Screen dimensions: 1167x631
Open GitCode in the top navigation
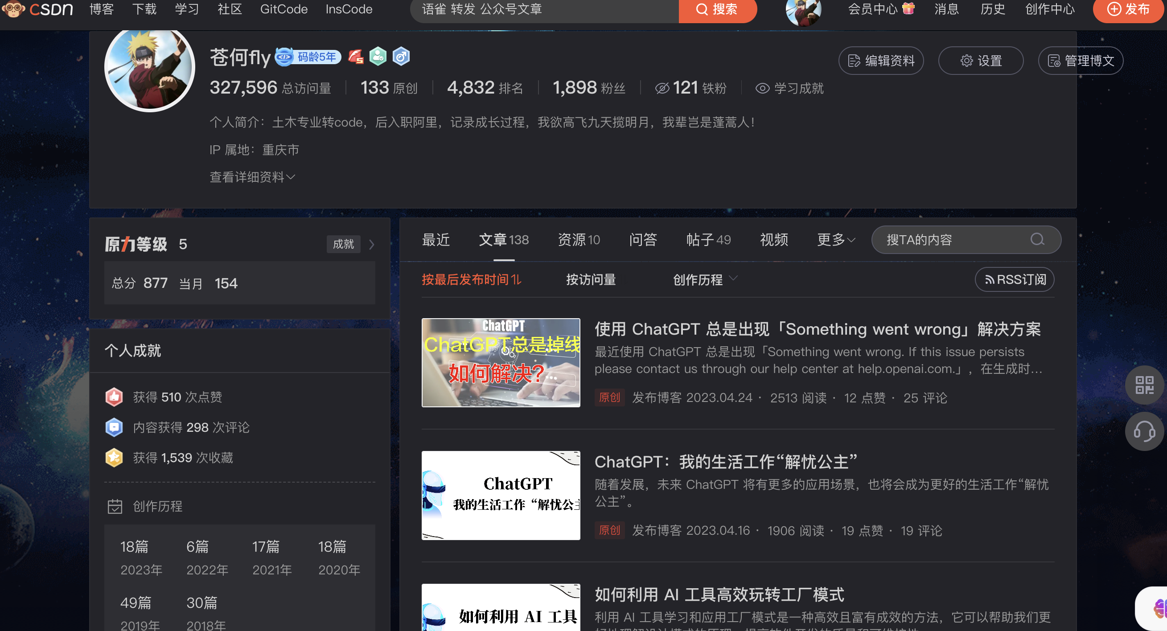coord(284,9)
